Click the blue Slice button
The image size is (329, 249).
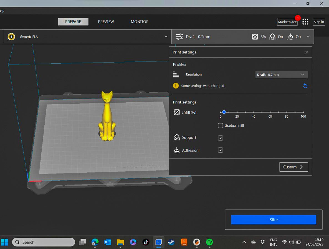tap(274, 220)
